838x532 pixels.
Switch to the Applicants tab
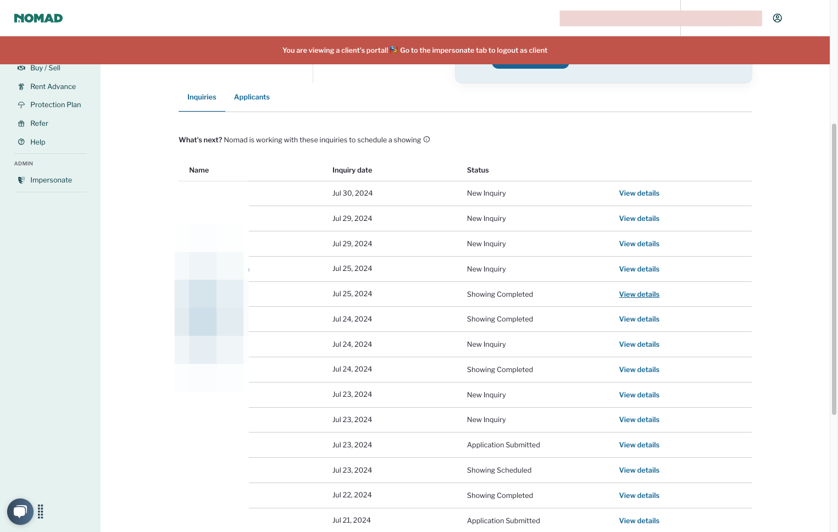click(252, 97)
